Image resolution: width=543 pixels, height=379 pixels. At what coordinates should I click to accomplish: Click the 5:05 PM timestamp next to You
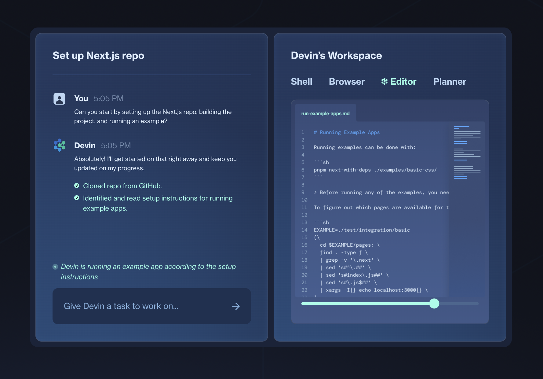[x=108, y=98]
